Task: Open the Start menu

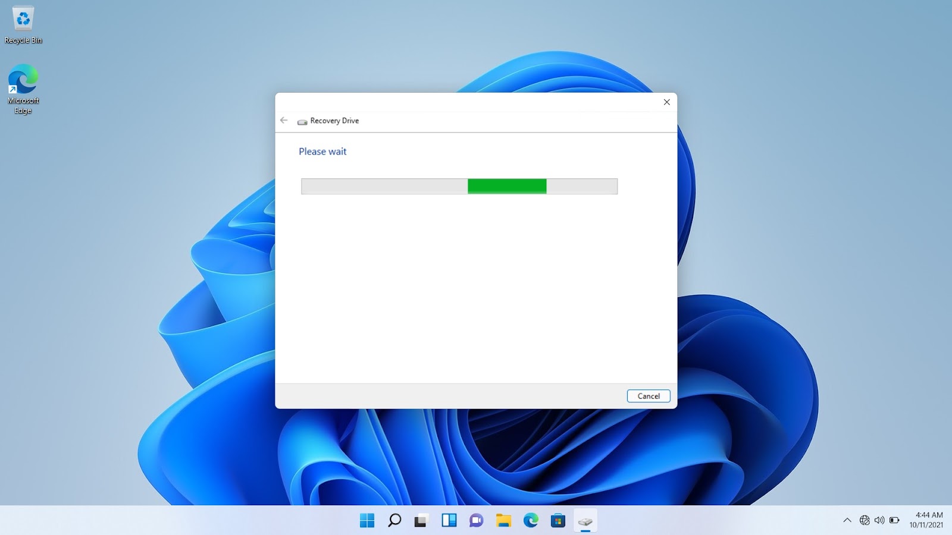Action: click(x=367, y=520)
